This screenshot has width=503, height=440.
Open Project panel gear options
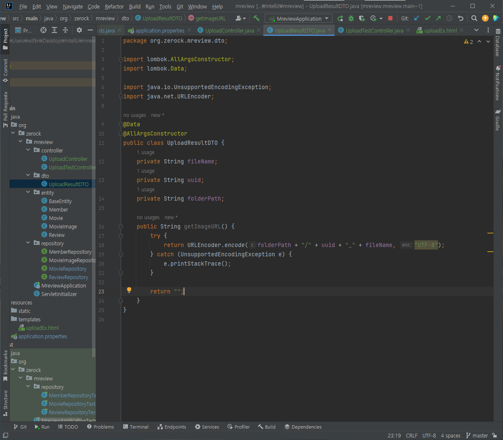pyautogui.click(x=79, y=30)
